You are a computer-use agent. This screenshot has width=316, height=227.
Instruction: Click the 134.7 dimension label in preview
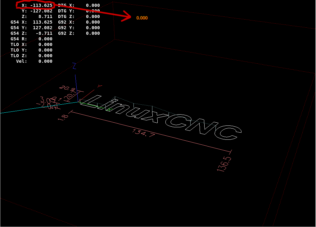coord(143,133)
